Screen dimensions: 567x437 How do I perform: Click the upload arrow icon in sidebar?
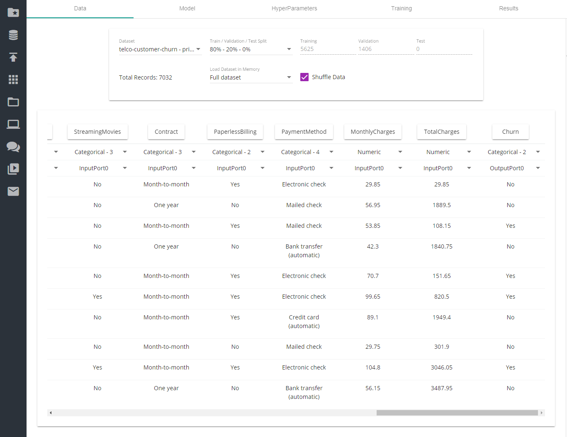(13, 57)
